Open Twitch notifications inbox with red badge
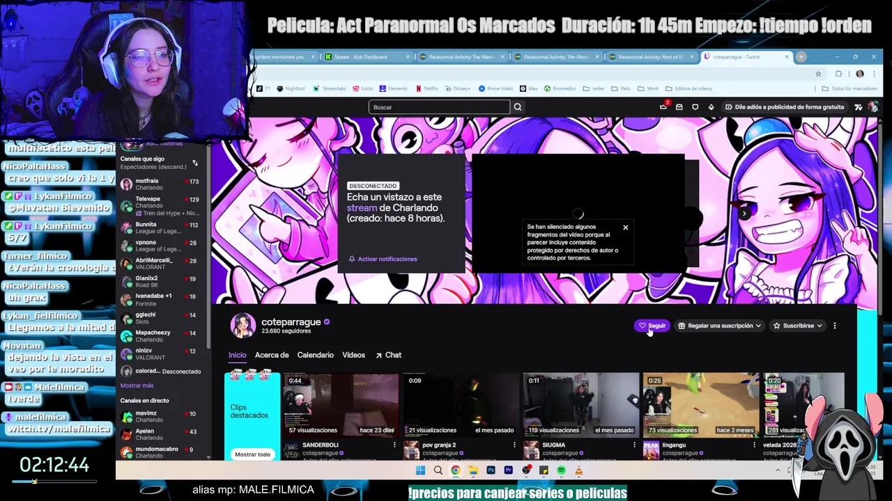The image size is (892, 501). coord(663,106)
